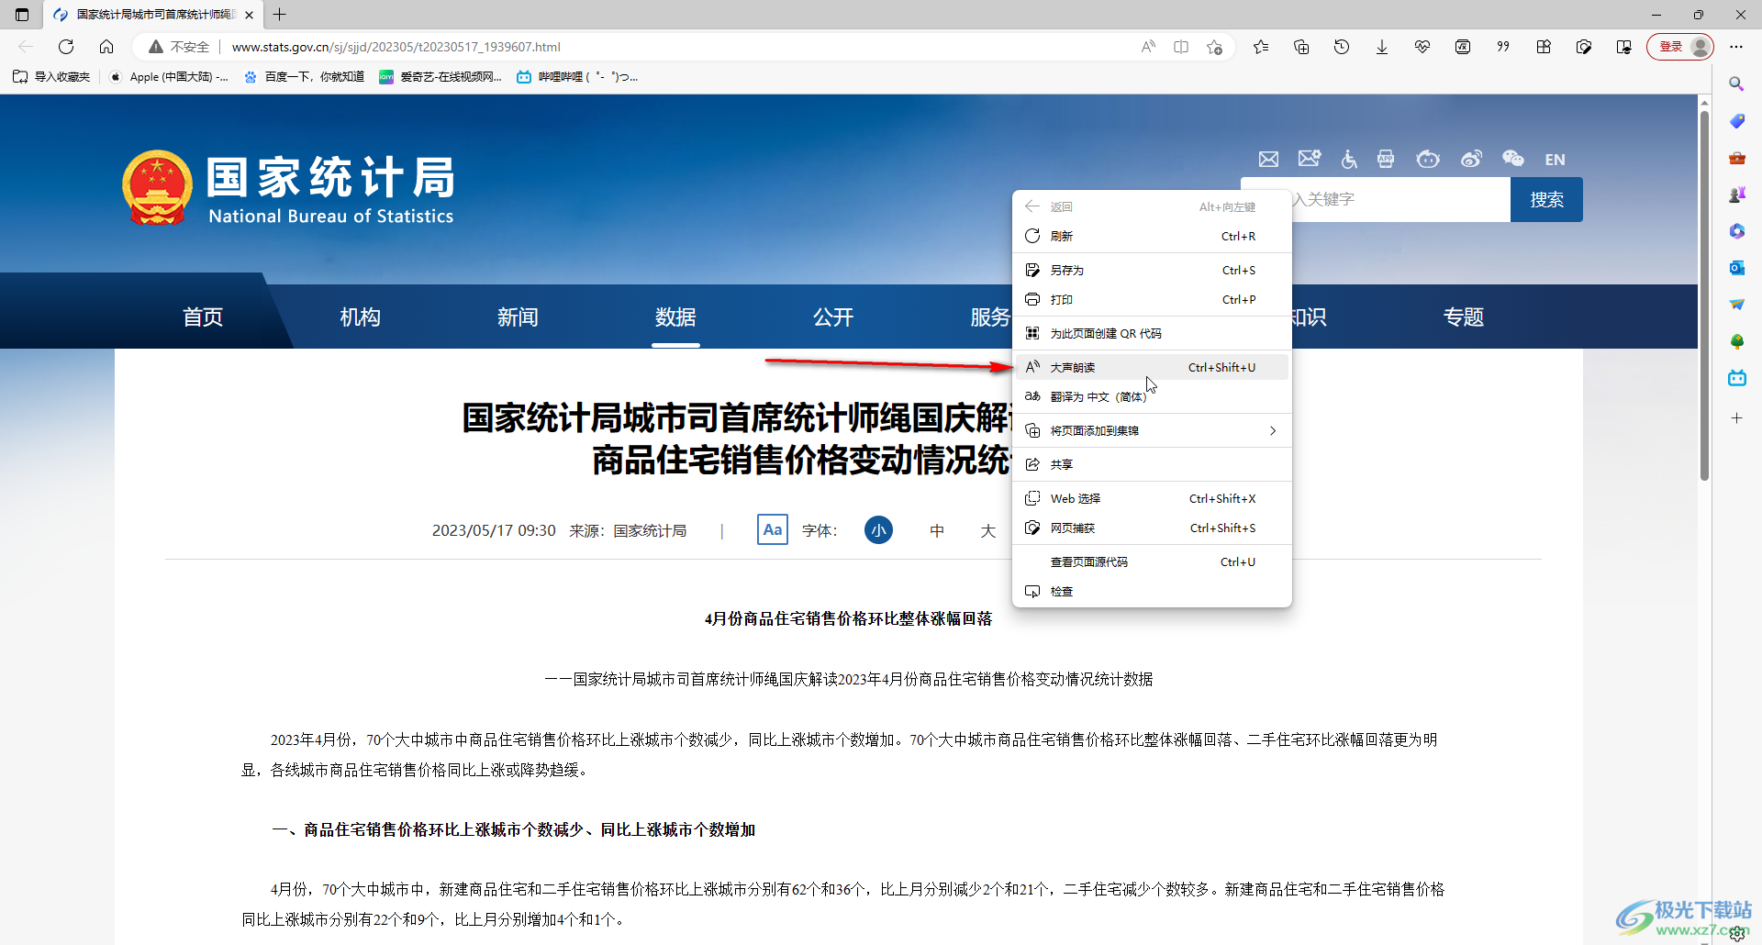Open the math solver icon
1762x945 pixels.
point(1463,47)
